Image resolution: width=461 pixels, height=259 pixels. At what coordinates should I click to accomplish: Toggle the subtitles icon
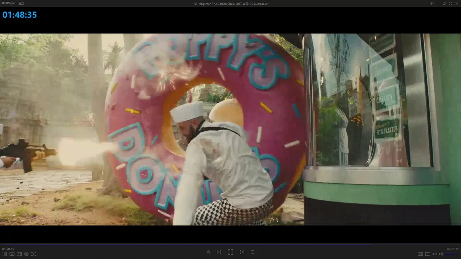428,254
